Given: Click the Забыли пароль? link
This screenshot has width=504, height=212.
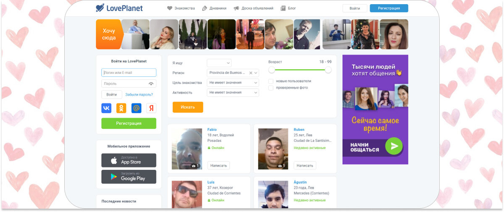Looking at the screenshot, I should tap(139, 95).
